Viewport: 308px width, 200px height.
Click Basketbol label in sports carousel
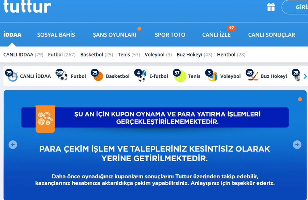point(118,76)
